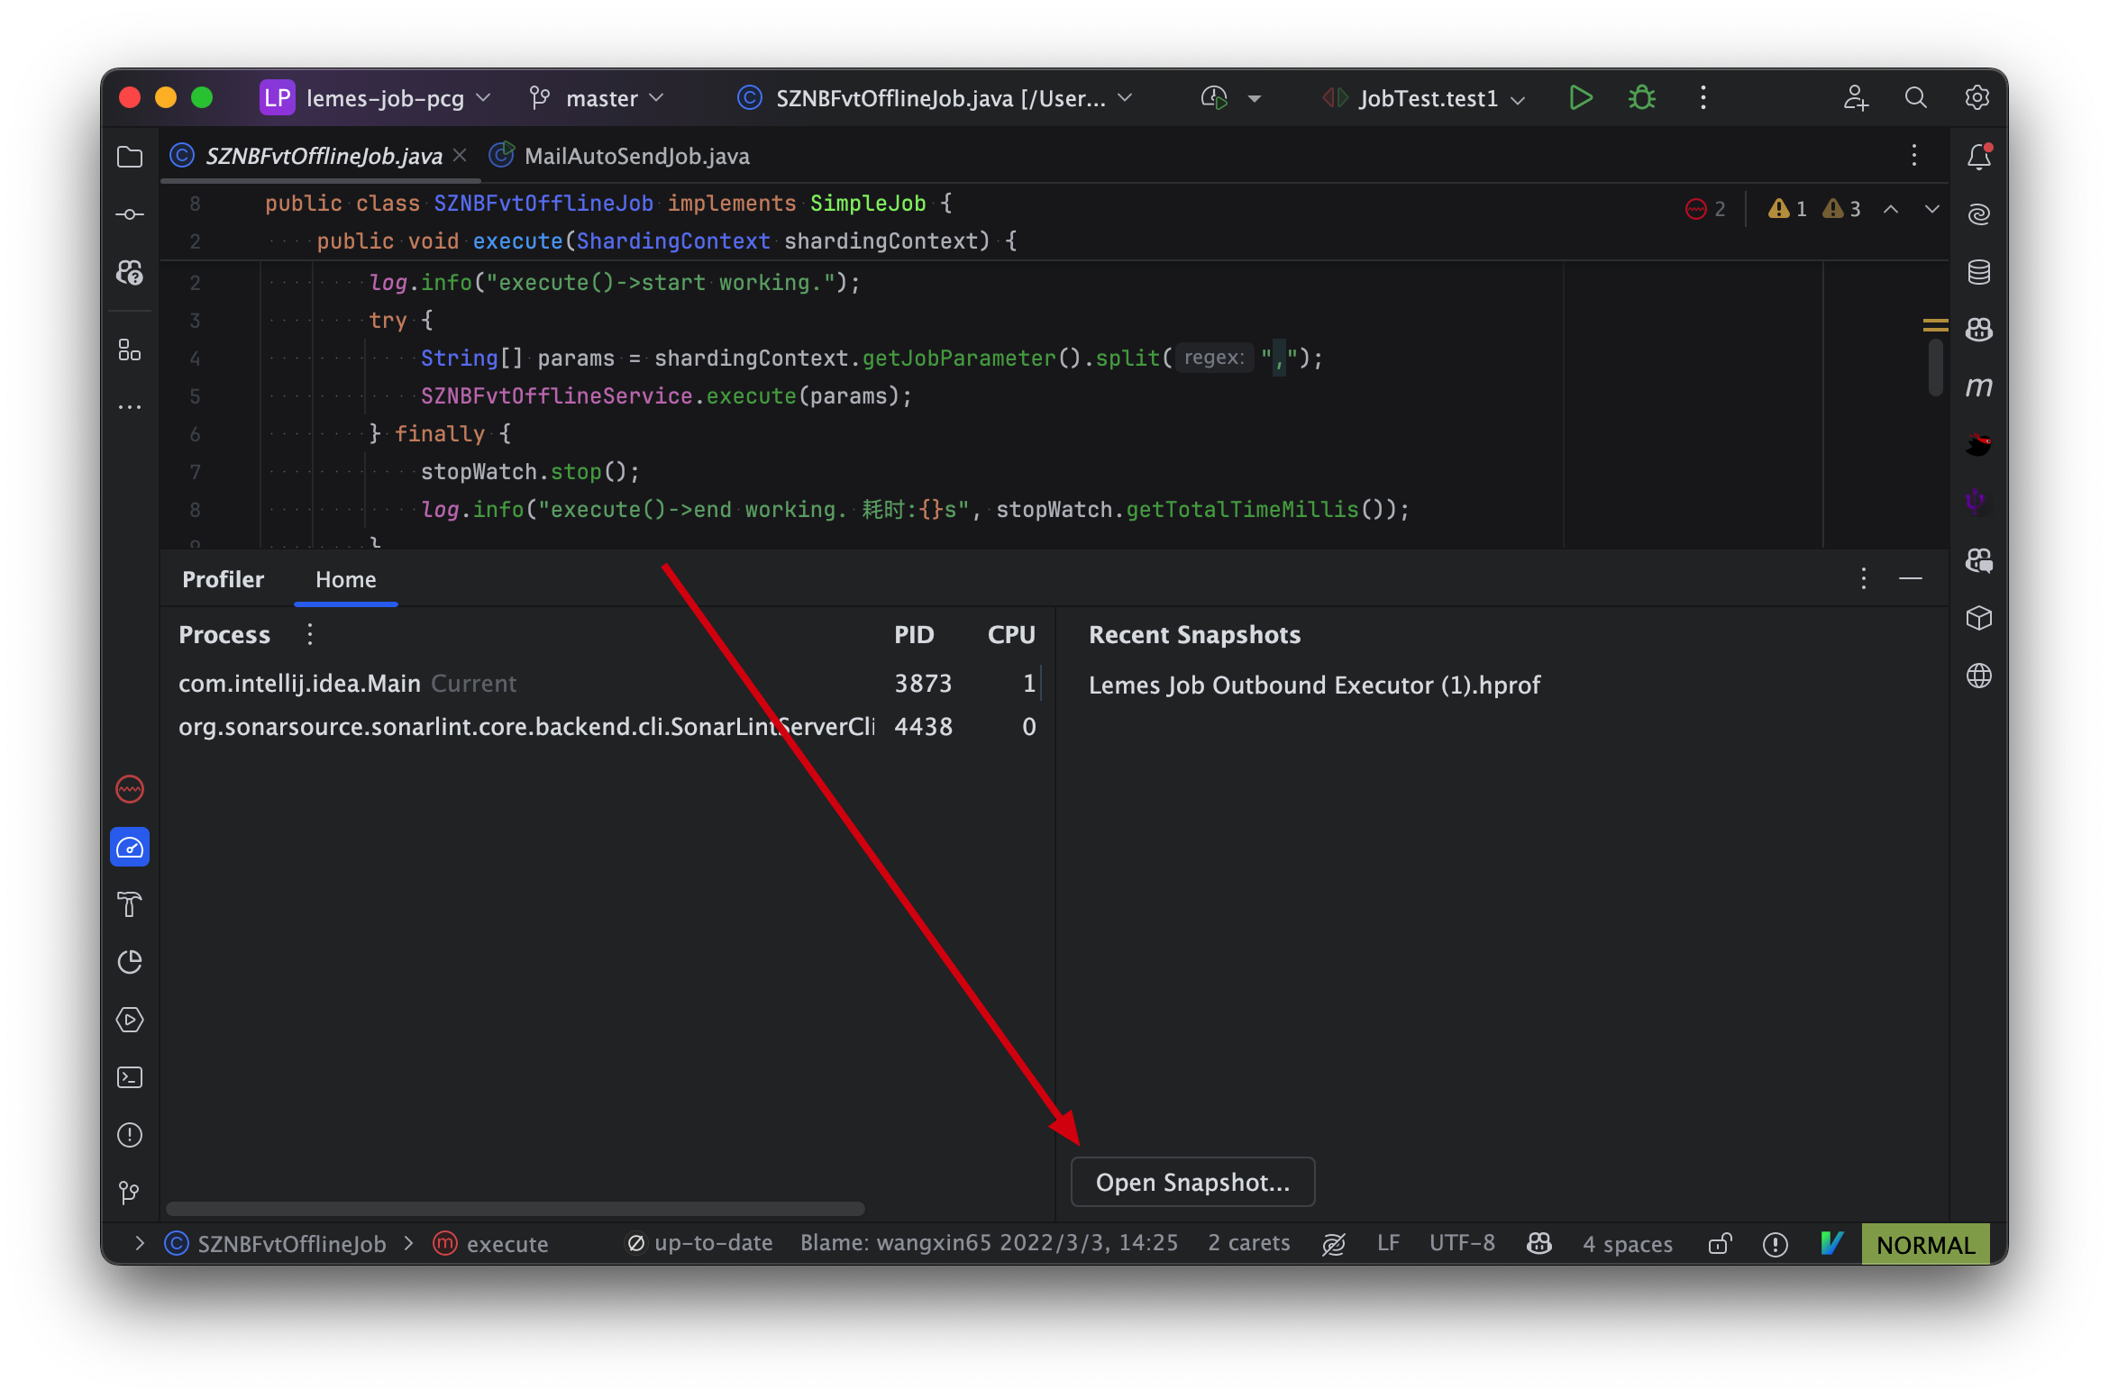Open Lemes Job Outbound Executor (1).hprof snapshot
This screenshot has height=1398, width=2109.
click(x=1314, y=685)
